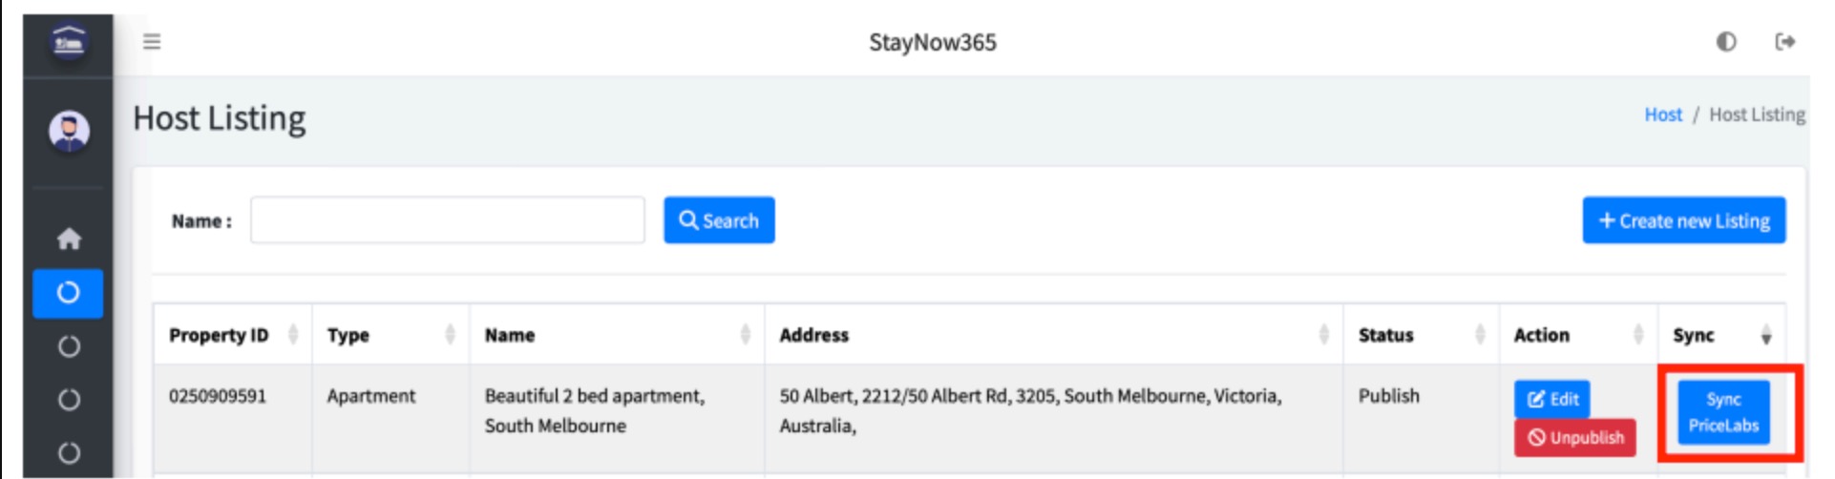Screen dimensions: 1835x479
Task: Go to the home icon in sidebar
Action: point(69,239)
